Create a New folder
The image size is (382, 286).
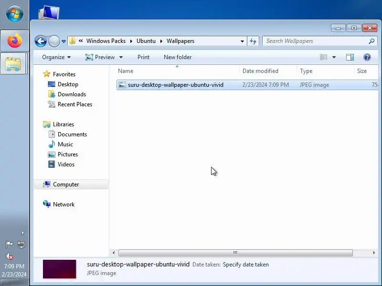(178, 57)
